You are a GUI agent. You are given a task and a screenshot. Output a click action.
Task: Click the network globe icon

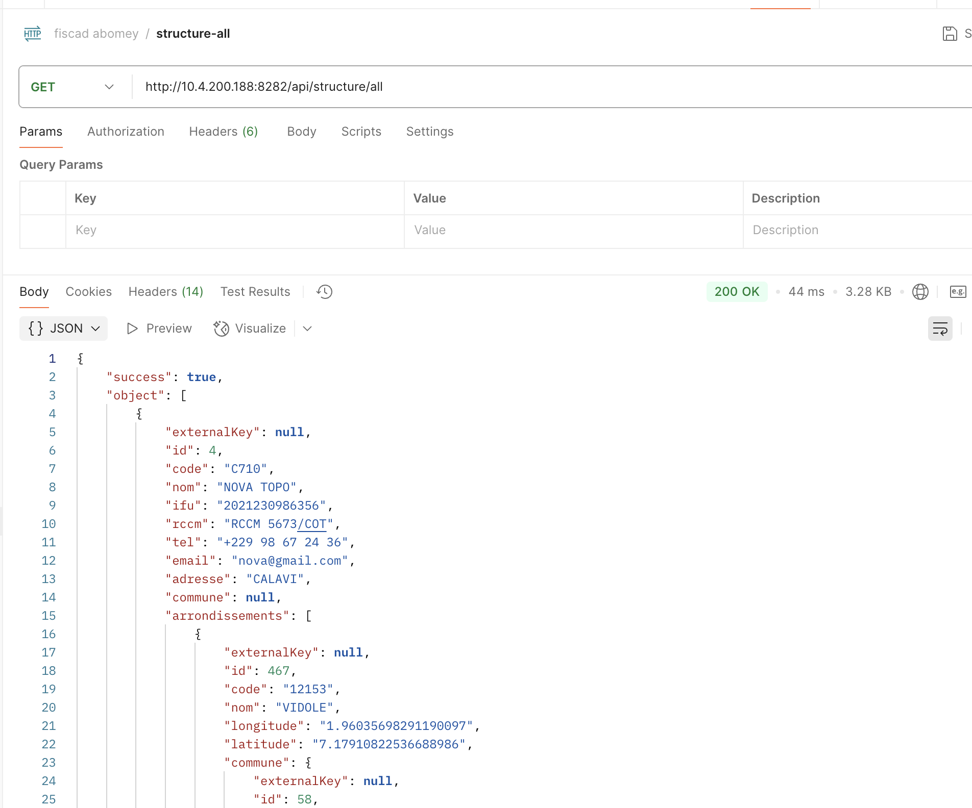(x=920, y=292)
